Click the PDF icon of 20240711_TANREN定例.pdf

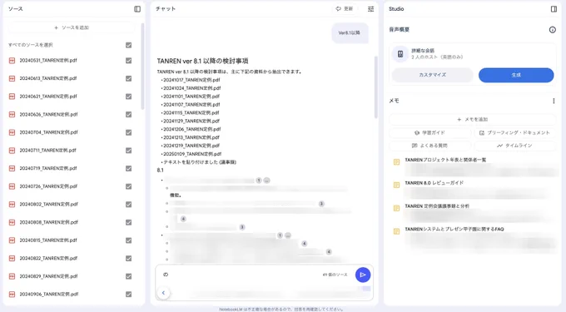[x=12, y=151]
